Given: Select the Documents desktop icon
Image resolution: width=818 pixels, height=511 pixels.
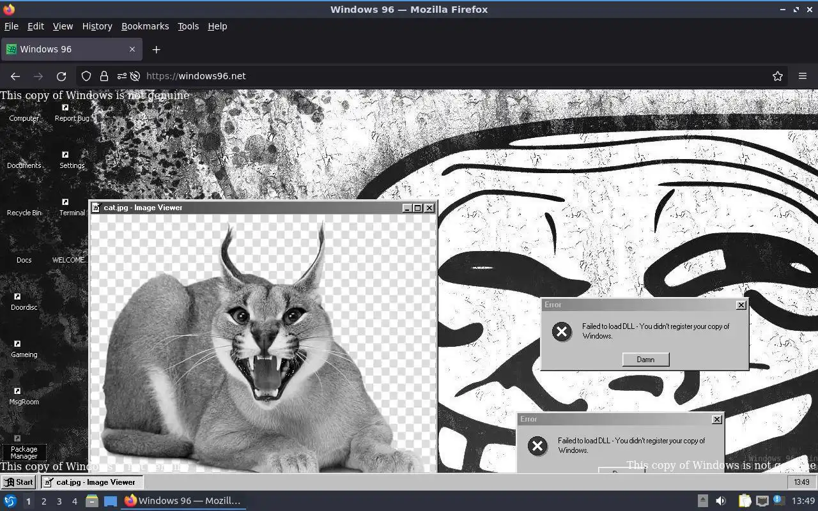Looking at the screenshot, I should [24, 160].
